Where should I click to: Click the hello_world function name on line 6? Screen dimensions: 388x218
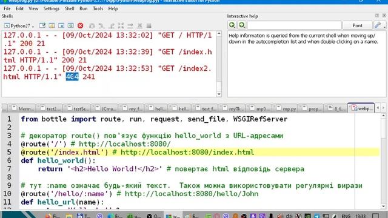click(61, 160)
